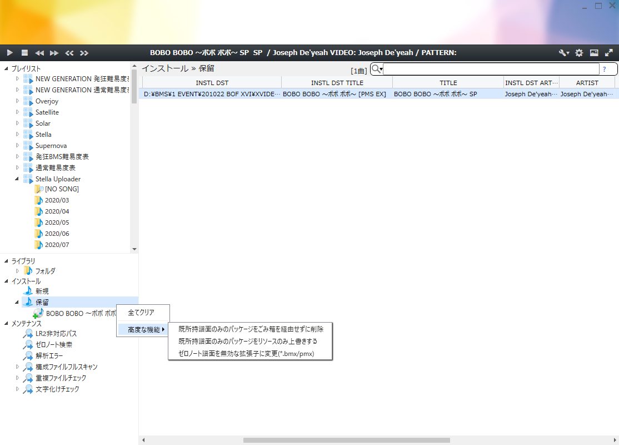
Task: Open the 高度な機能 submenu
Action: coord(143,330)
